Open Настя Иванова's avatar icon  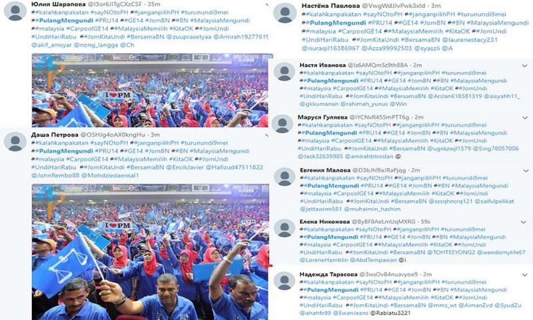click(284, 71)
